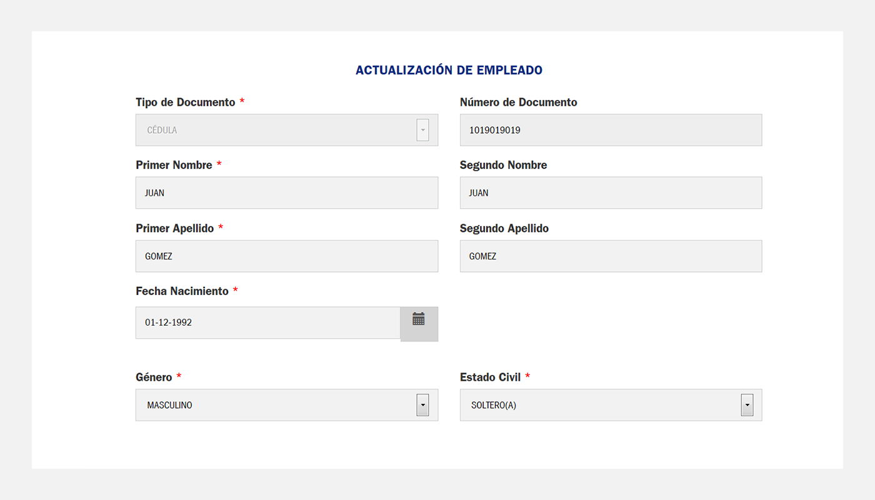The image size is (875, 500).
Task: Open the calendar date picker icon
Action: pyautogui.click(x=419, y=320)
